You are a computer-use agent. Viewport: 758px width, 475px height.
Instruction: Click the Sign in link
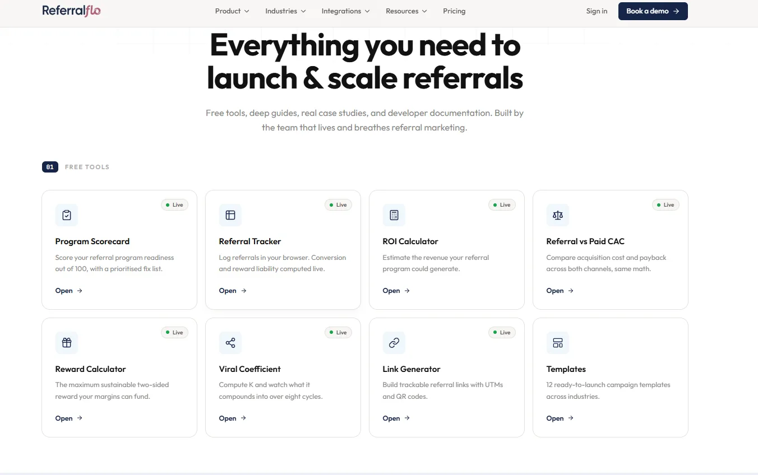coord(597,11)
